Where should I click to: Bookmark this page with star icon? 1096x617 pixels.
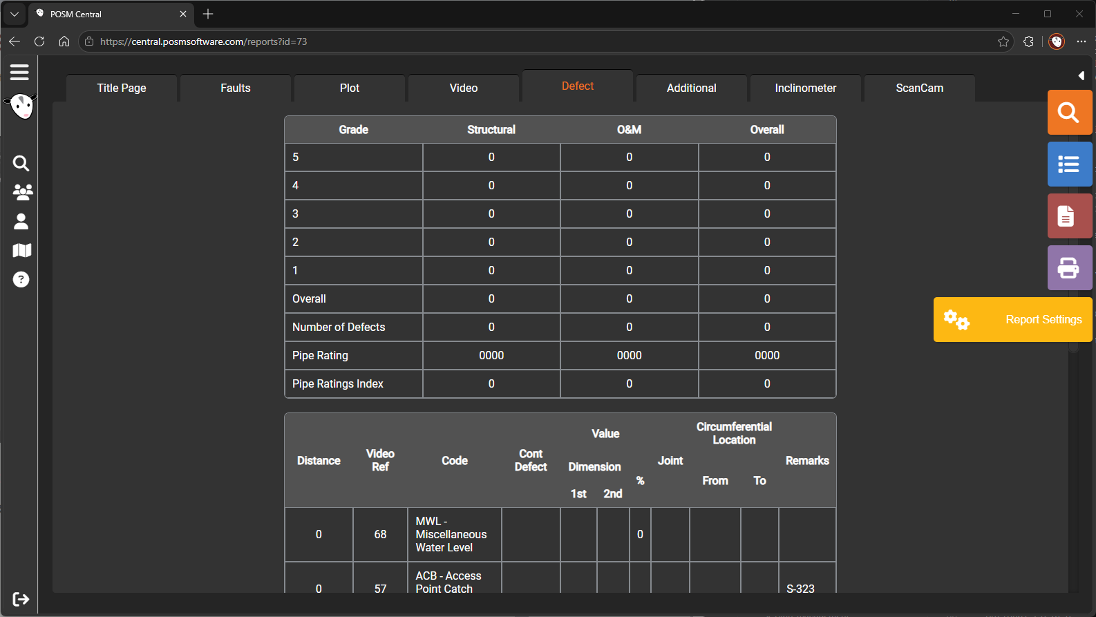click(1003, 41)
